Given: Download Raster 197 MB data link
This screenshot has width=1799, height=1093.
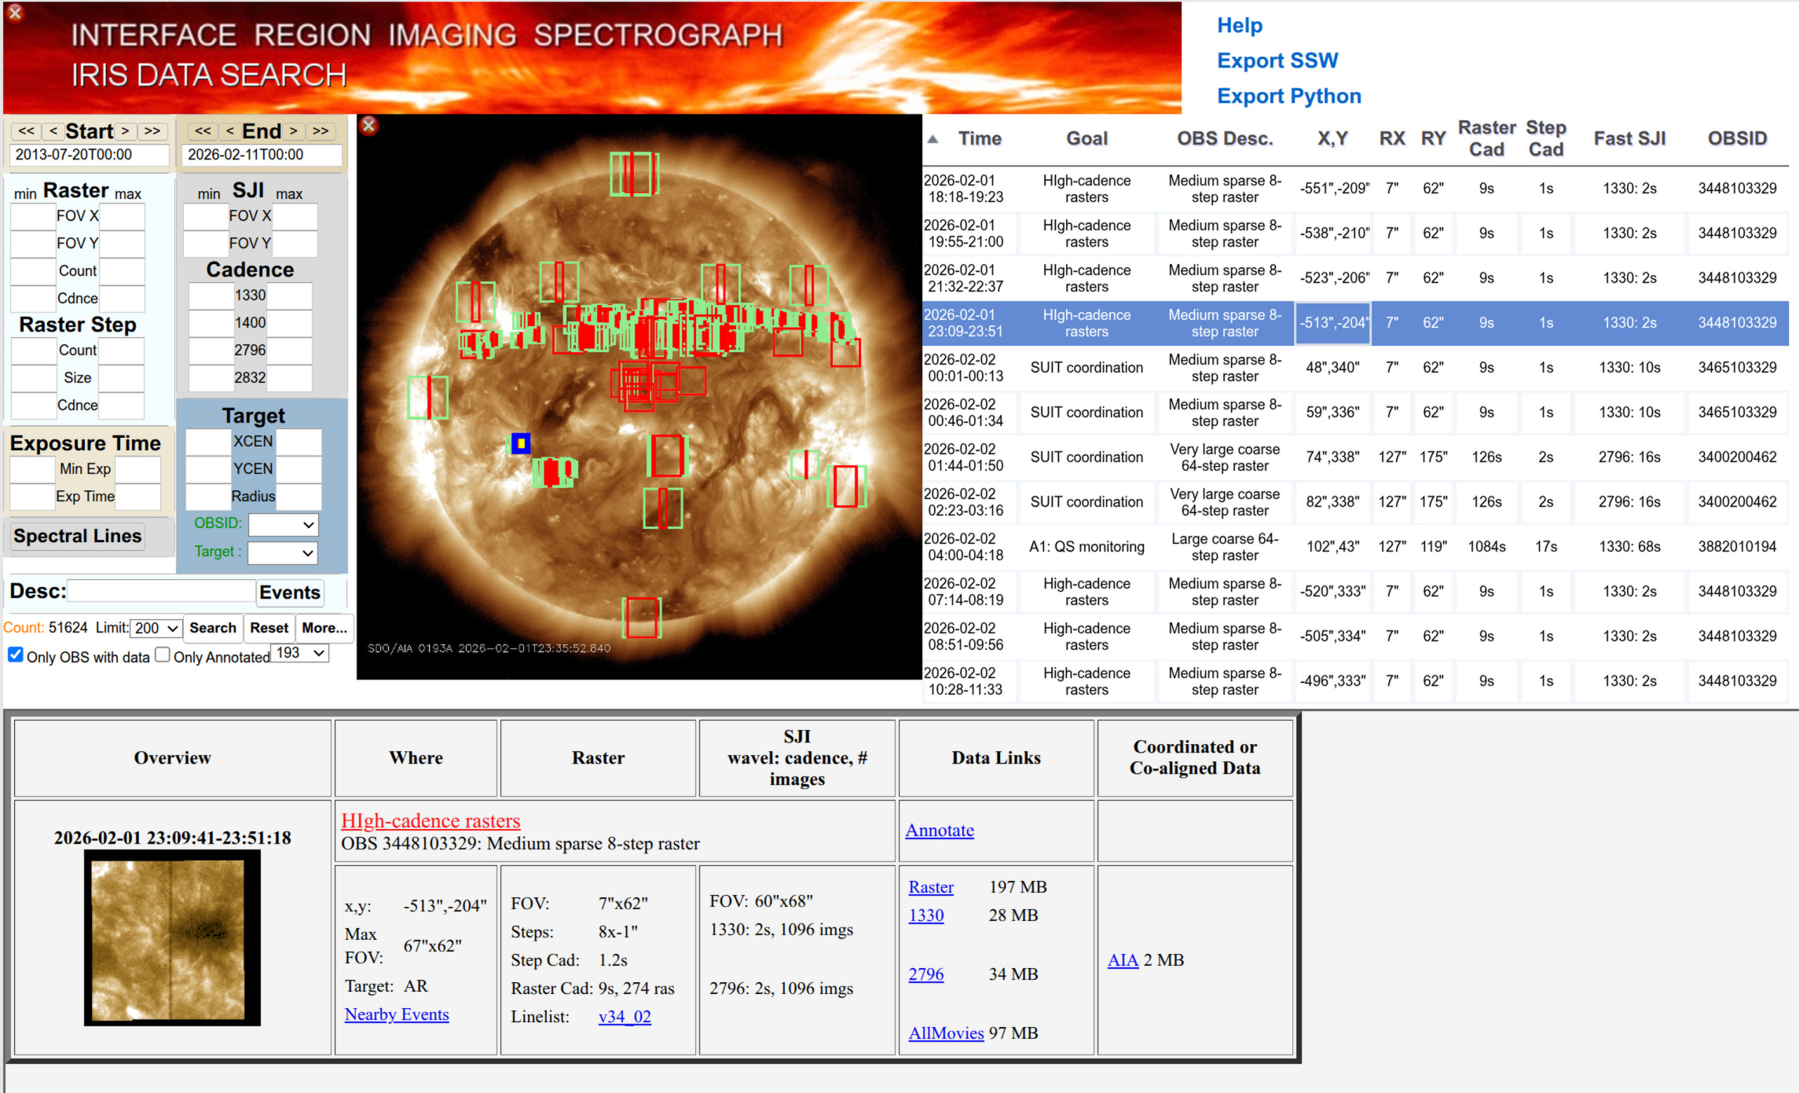Looking at the screenshot, I should [x=931, y=887].
